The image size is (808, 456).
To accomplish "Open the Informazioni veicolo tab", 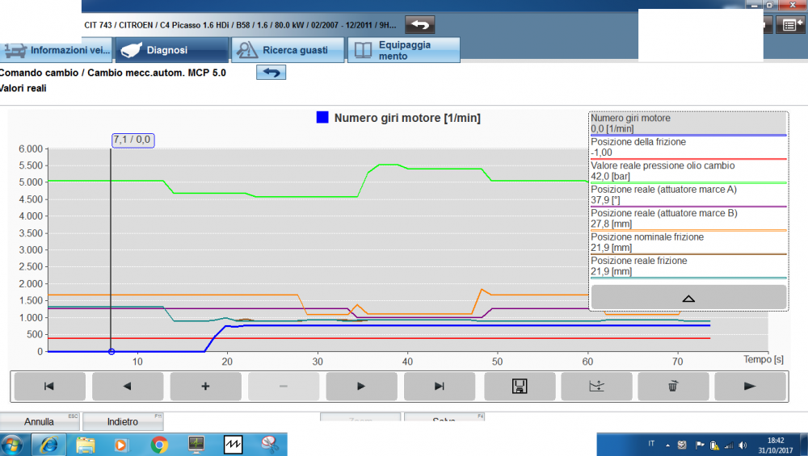I will [x=57, y=50].
